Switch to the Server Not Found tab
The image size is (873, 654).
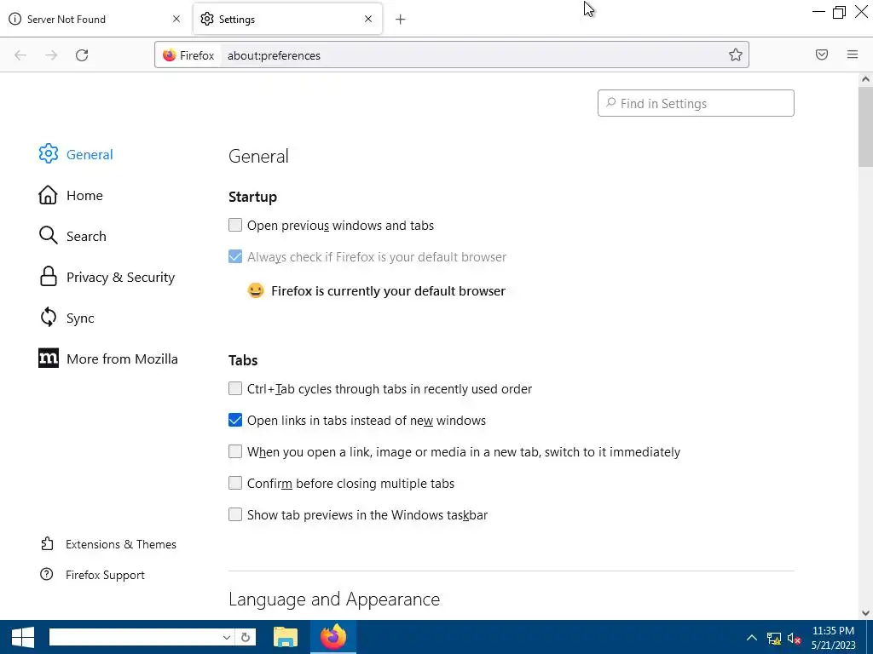click(x=96, y=19)
